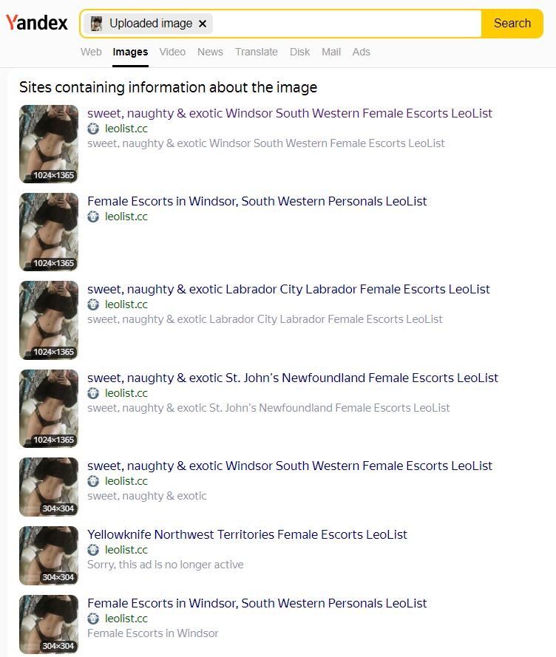Screen dimensions: 556x657
Task: Click the uploaded image preview icon
Action: [96, 24]
